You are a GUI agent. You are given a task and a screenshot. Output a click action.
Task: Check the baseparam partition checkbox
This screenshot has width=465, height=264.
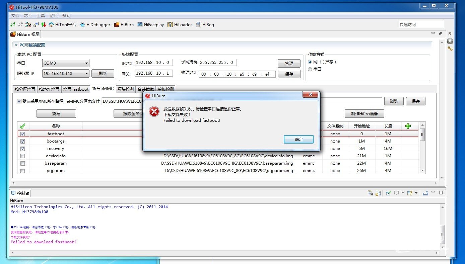click(x=22, y=163)
